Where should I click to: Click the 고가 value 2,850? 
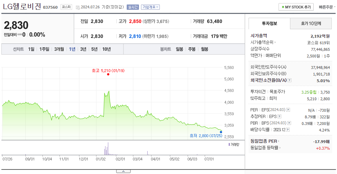point(135,22)
